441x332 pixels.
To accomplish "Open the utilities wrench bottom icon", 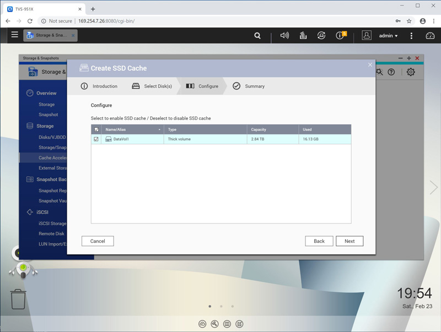I will pyautogui.click(x=214, y=324).
